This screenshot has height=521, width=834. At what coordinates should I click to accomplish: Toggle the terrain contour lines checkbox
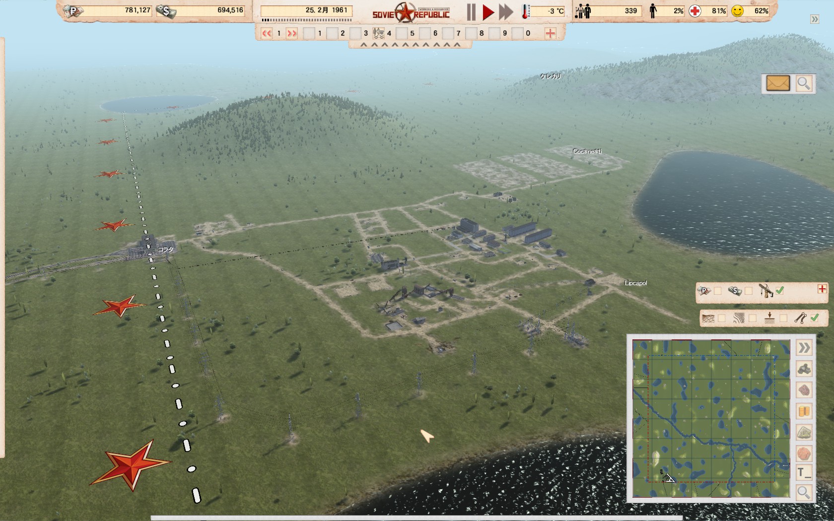(x=753, y=319)
